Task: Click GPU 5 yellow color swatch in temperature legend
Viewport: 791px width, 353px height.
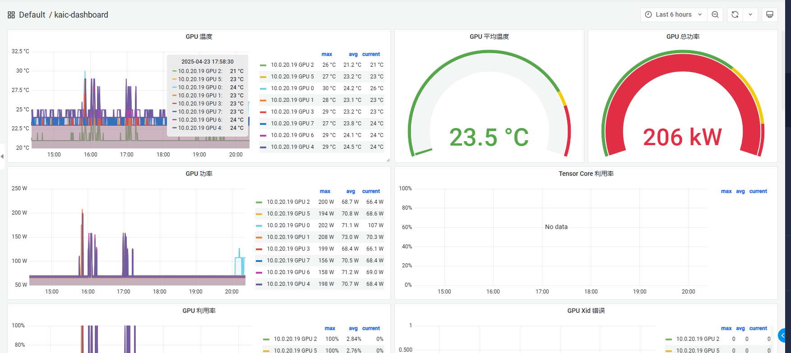Action: (263, 77)
